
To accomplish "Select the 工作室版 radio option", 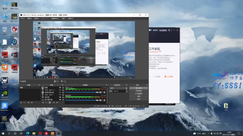I will coord(169,77).
